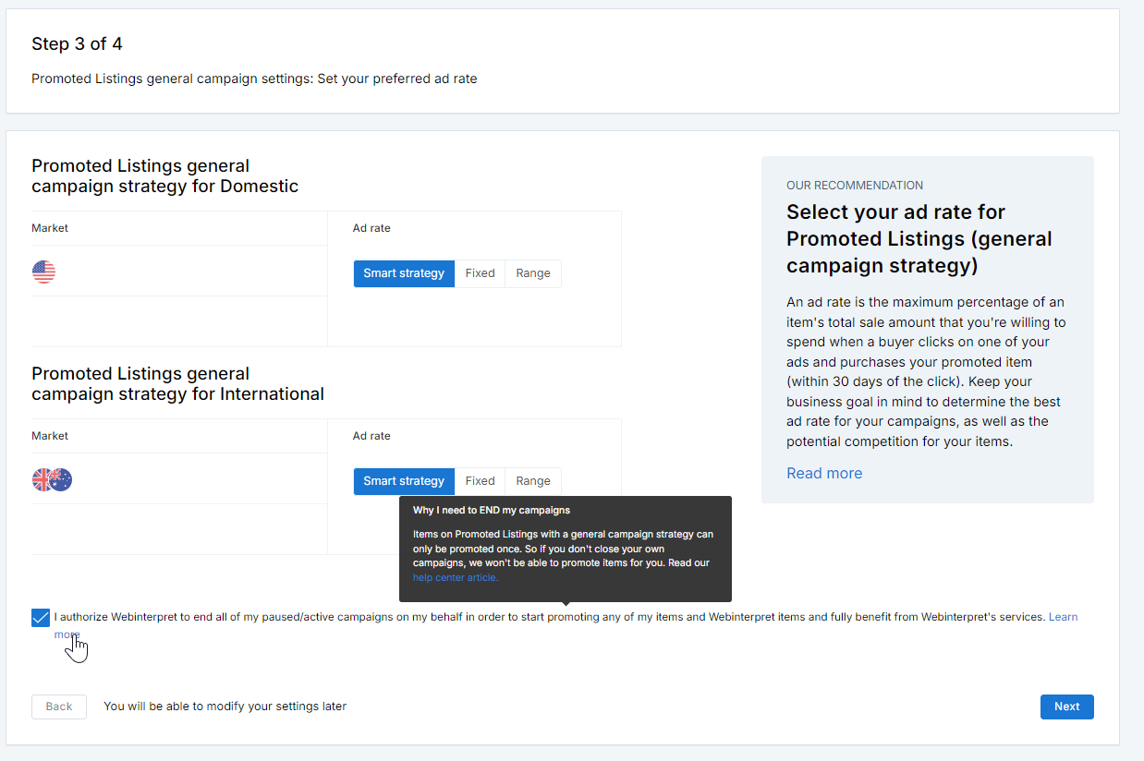Screen dimensions: 1144x761
Task: Click the Domestic campaign strategy heading
Action: coord(164,175)
